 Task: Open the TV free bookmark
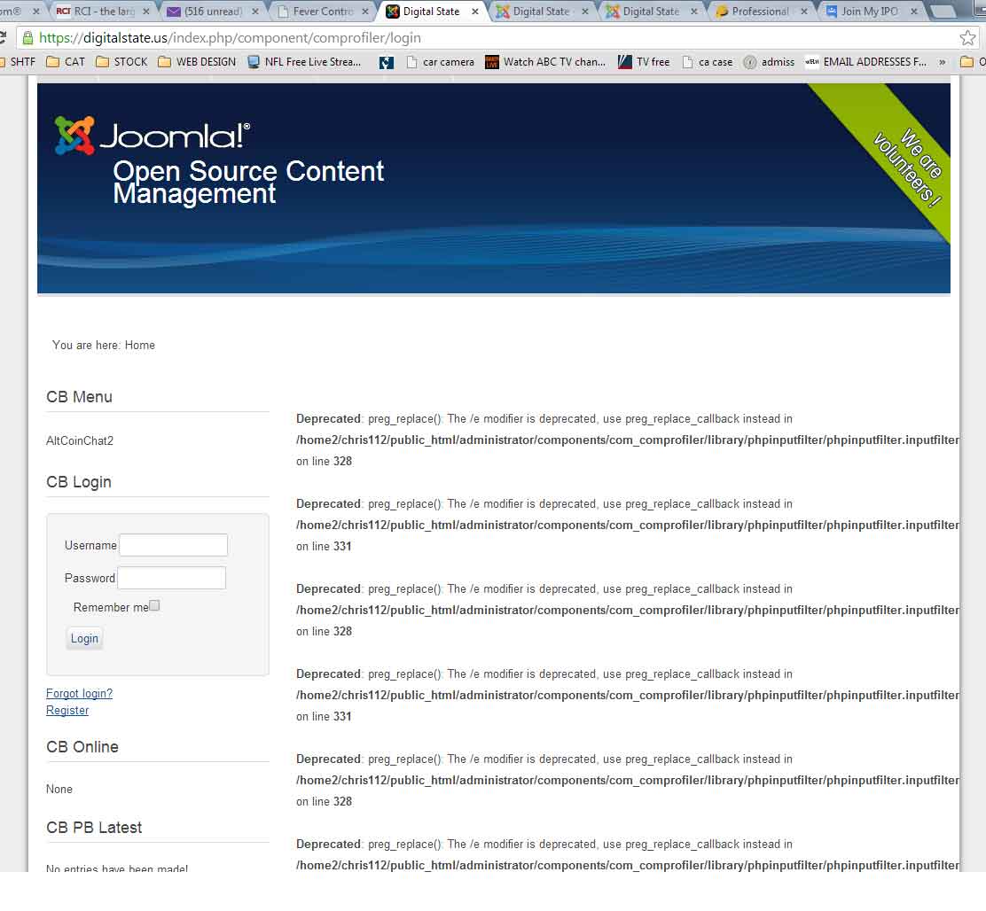click(644, 61)
